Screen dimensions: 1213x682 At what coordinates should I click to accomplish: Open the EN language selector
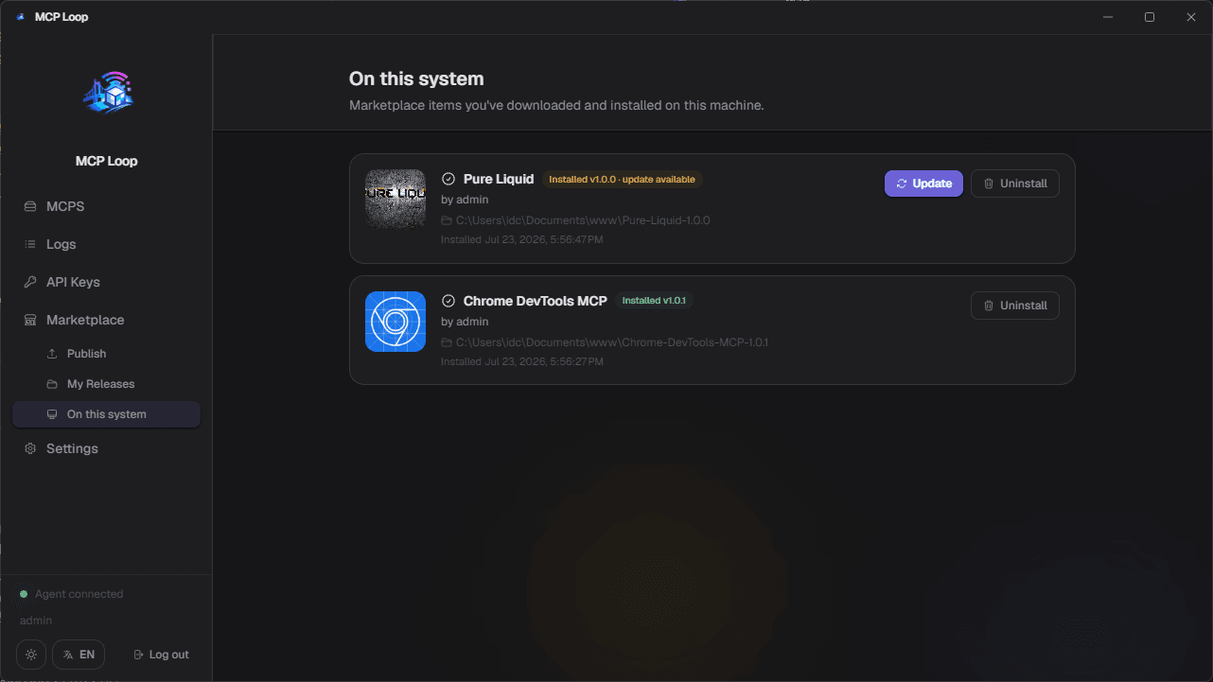pyautogui.click(x=79, y=655)
